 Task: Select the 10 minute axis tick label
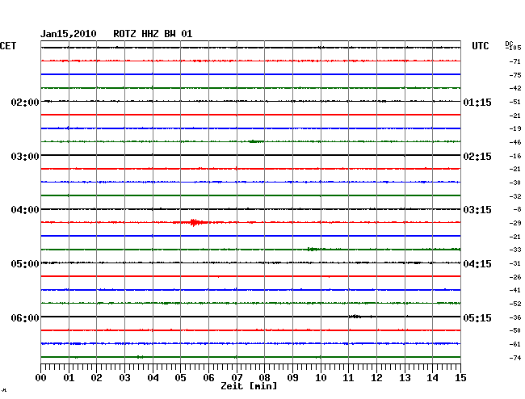tap(321, 378)
